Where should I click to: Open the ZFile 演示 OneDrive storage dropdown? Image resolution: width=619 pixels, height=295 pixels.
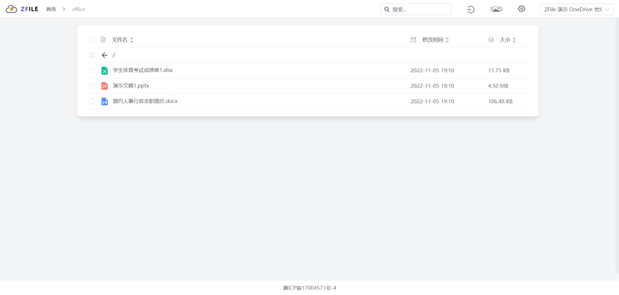click(x=576, y=9)
